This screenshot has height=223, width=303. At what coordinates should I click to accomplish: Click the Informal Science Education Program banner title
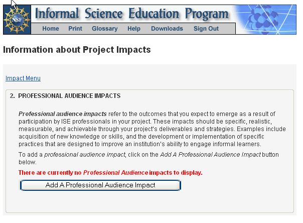[x=132, y=13]
